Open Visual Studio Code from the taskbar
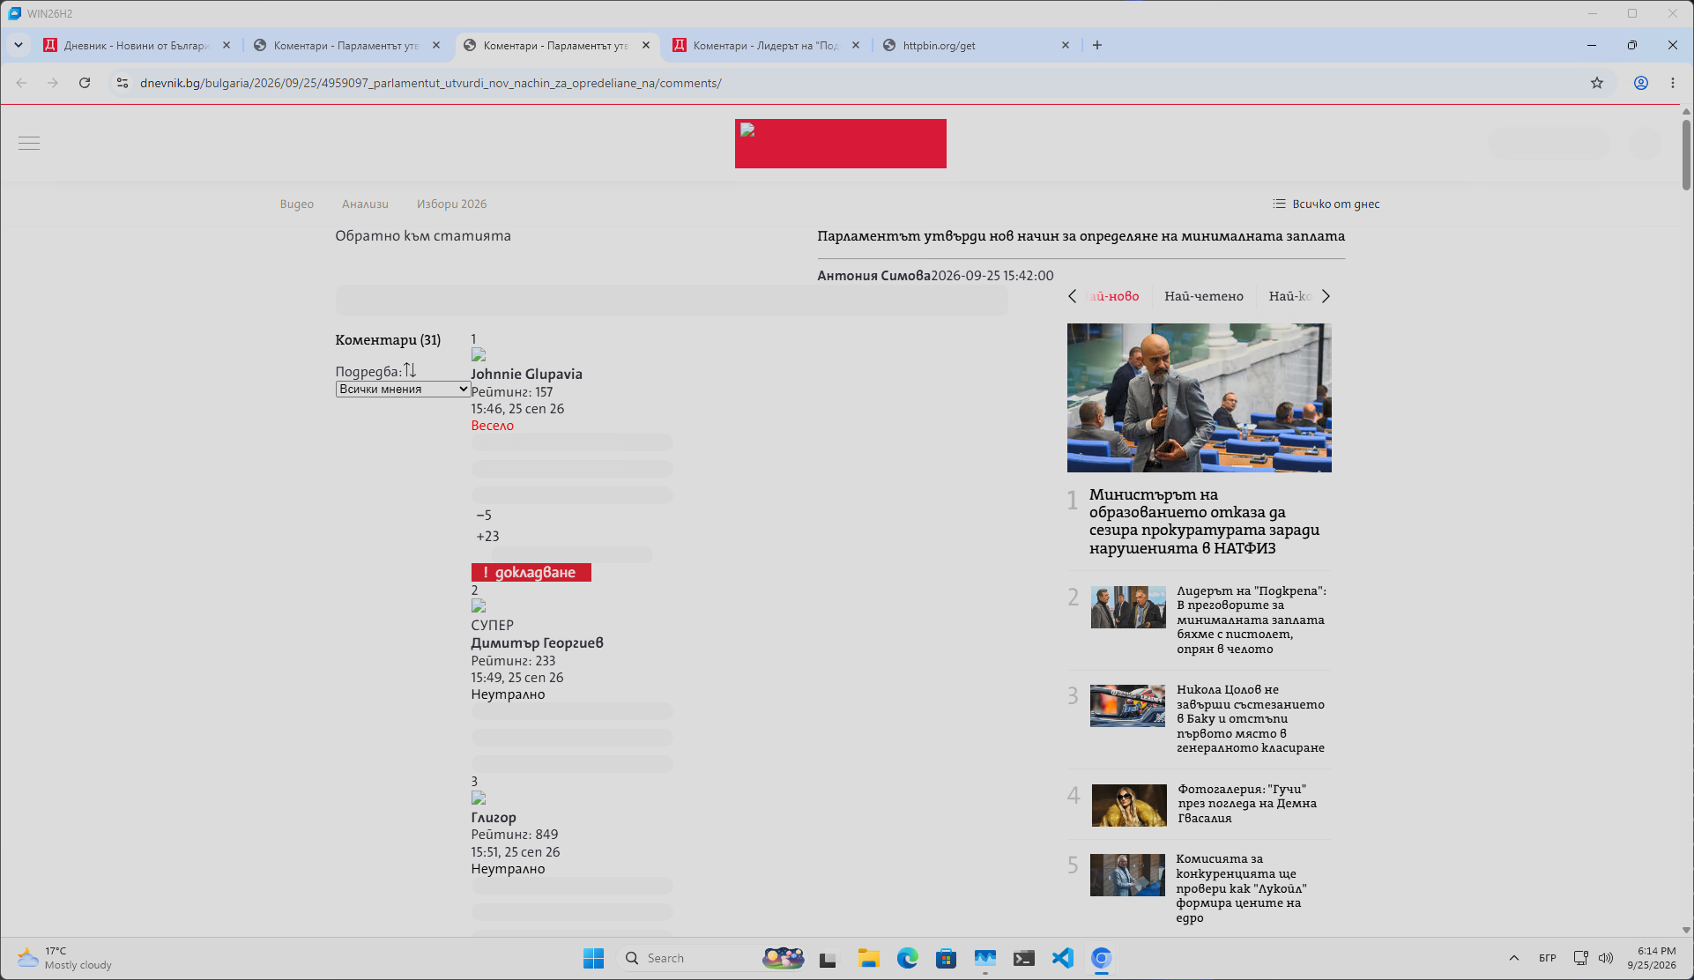1694x980 pixels. coord(1063,958)
